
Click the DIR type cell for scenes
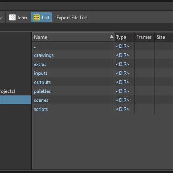pyautogui.click(x=122, y=100)
